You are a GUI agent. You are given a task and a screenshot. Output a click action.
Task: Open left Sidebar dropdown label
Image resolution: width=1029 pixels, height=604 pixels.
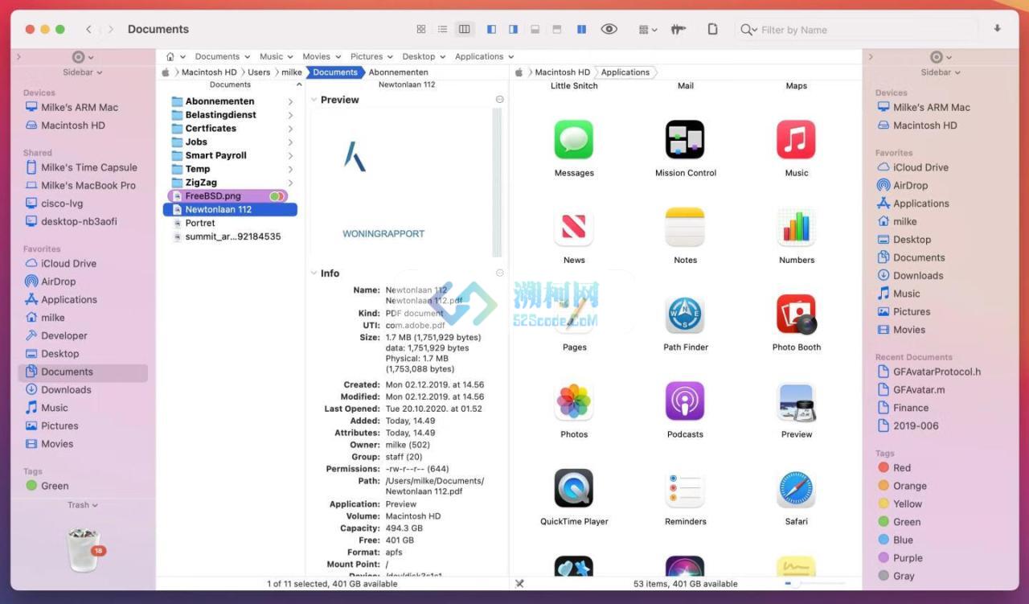pyautogui.click(x=83, y=72)
